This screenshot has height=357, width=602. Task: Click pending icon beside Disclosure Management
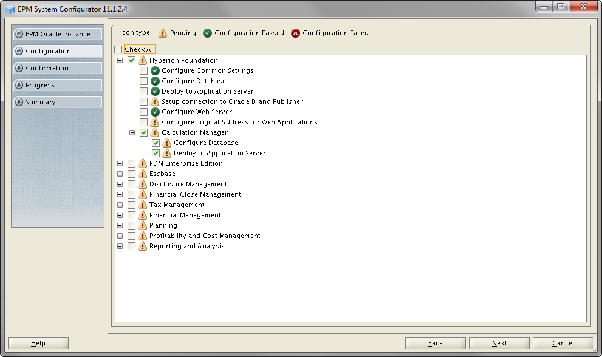coord(142,184)
